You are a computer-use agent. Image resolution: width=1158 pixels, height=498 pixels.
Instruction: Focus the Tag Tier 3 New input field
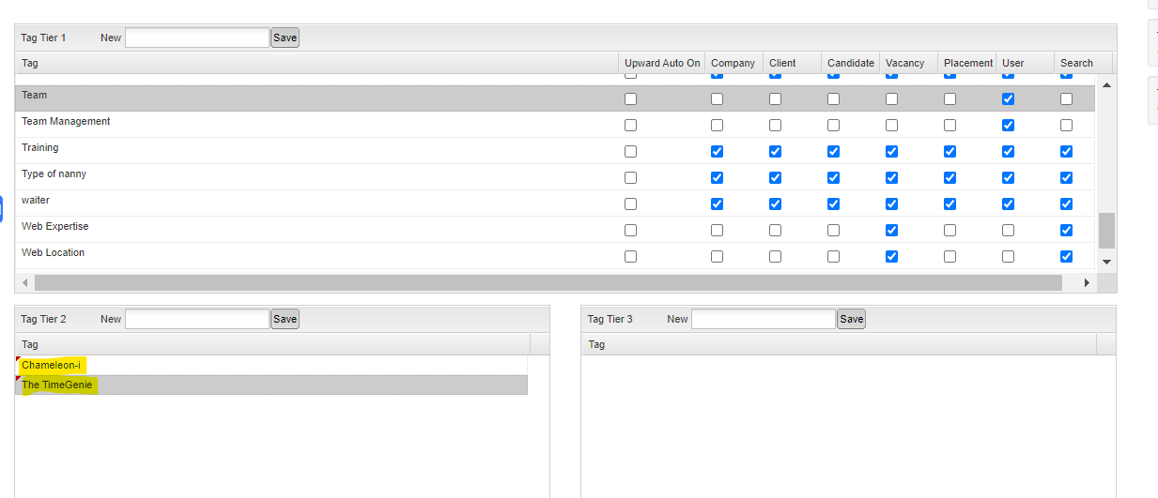764,319
